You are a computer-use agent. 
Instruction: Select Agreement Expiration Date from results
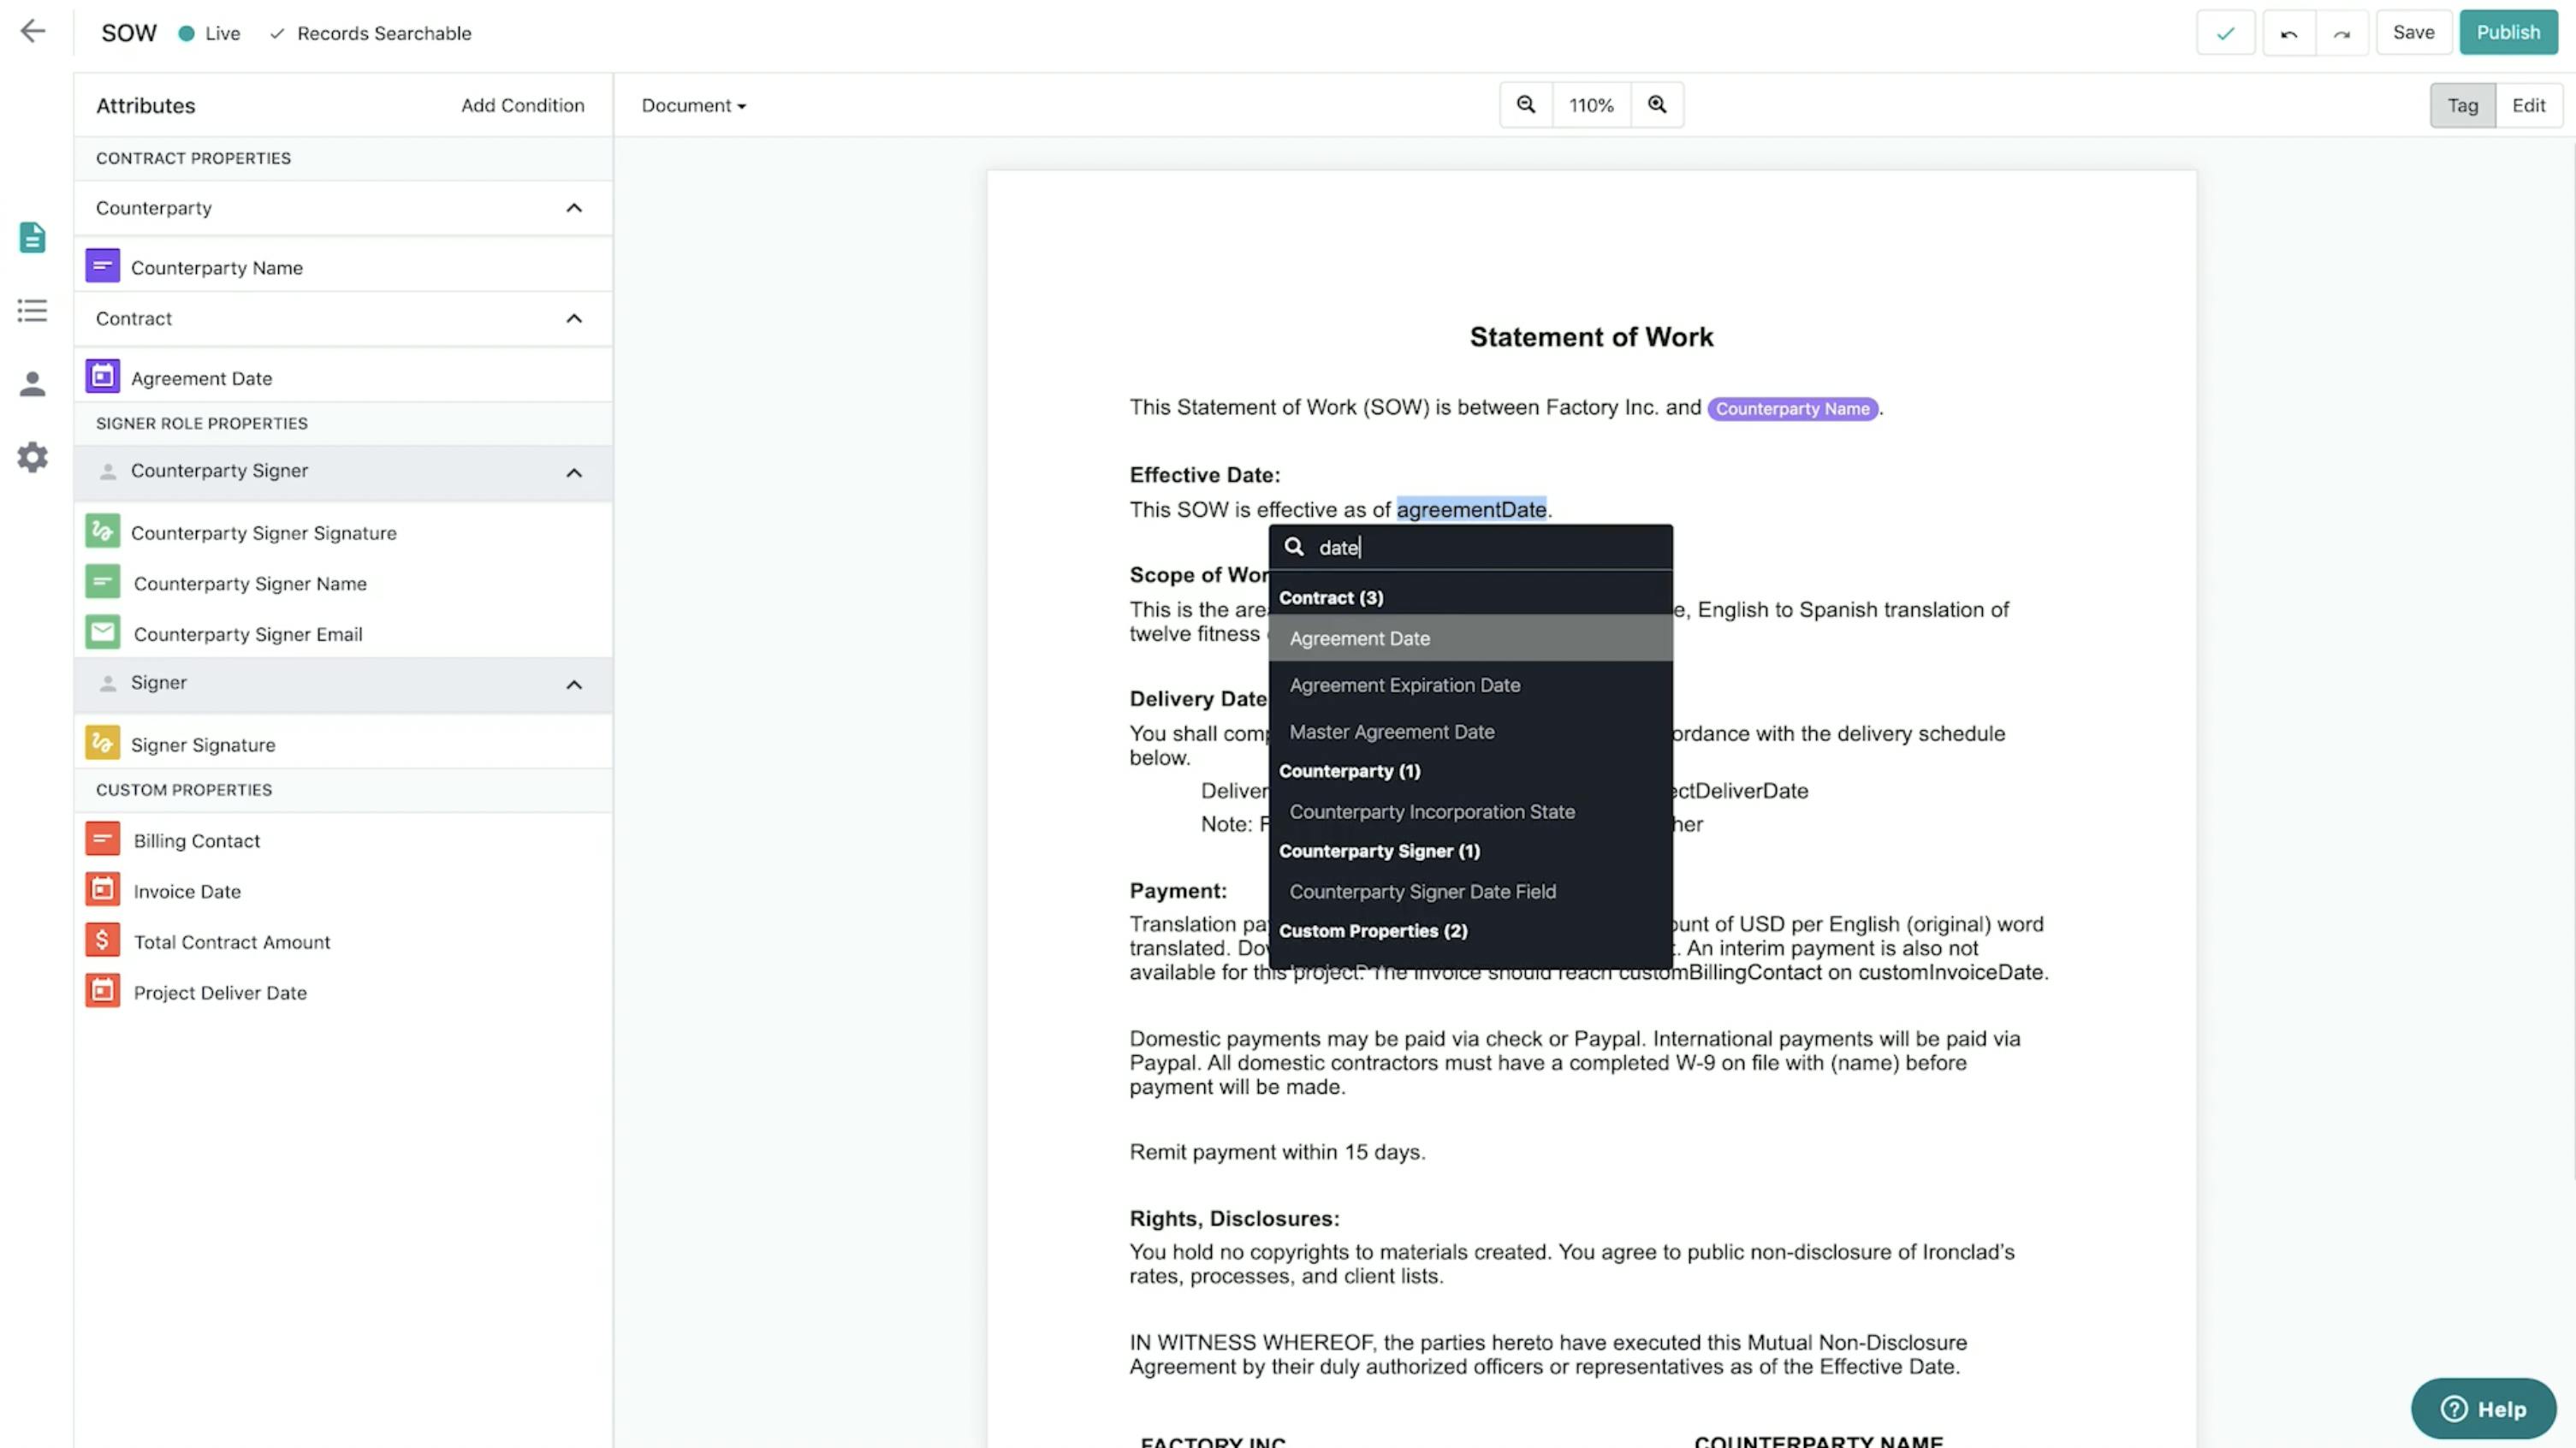(x=1404, y=685)
